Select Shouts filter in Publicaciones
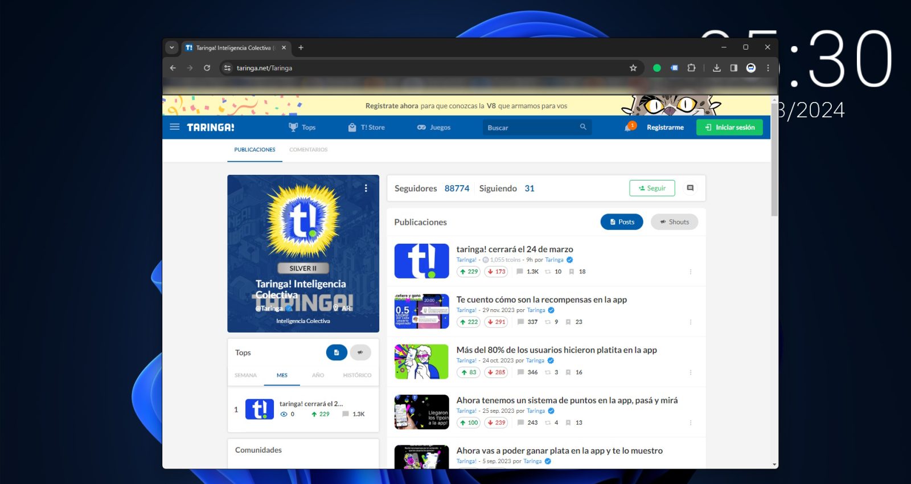Image resolution: width=911 pixels, height=484 pixels. pos(675,222)
